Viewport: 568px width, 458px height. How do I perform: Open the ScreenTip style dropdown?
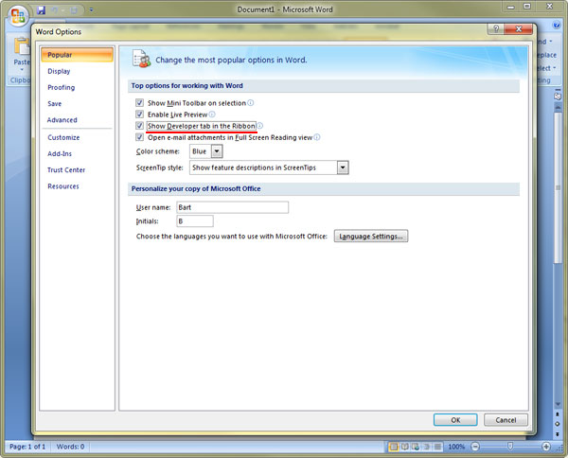tap(343, 167)
